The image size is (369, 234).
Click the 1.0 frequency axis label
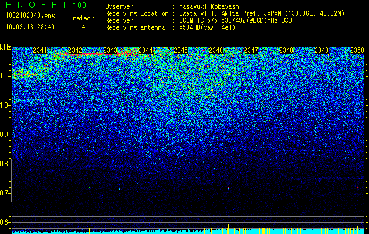[5, 105]
